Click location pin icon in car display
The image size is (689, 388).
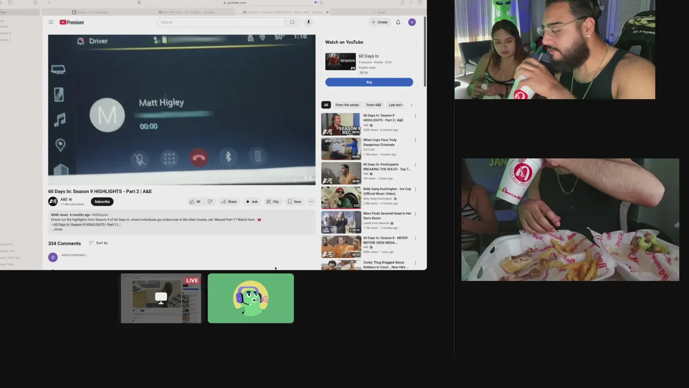click(60, 145)
